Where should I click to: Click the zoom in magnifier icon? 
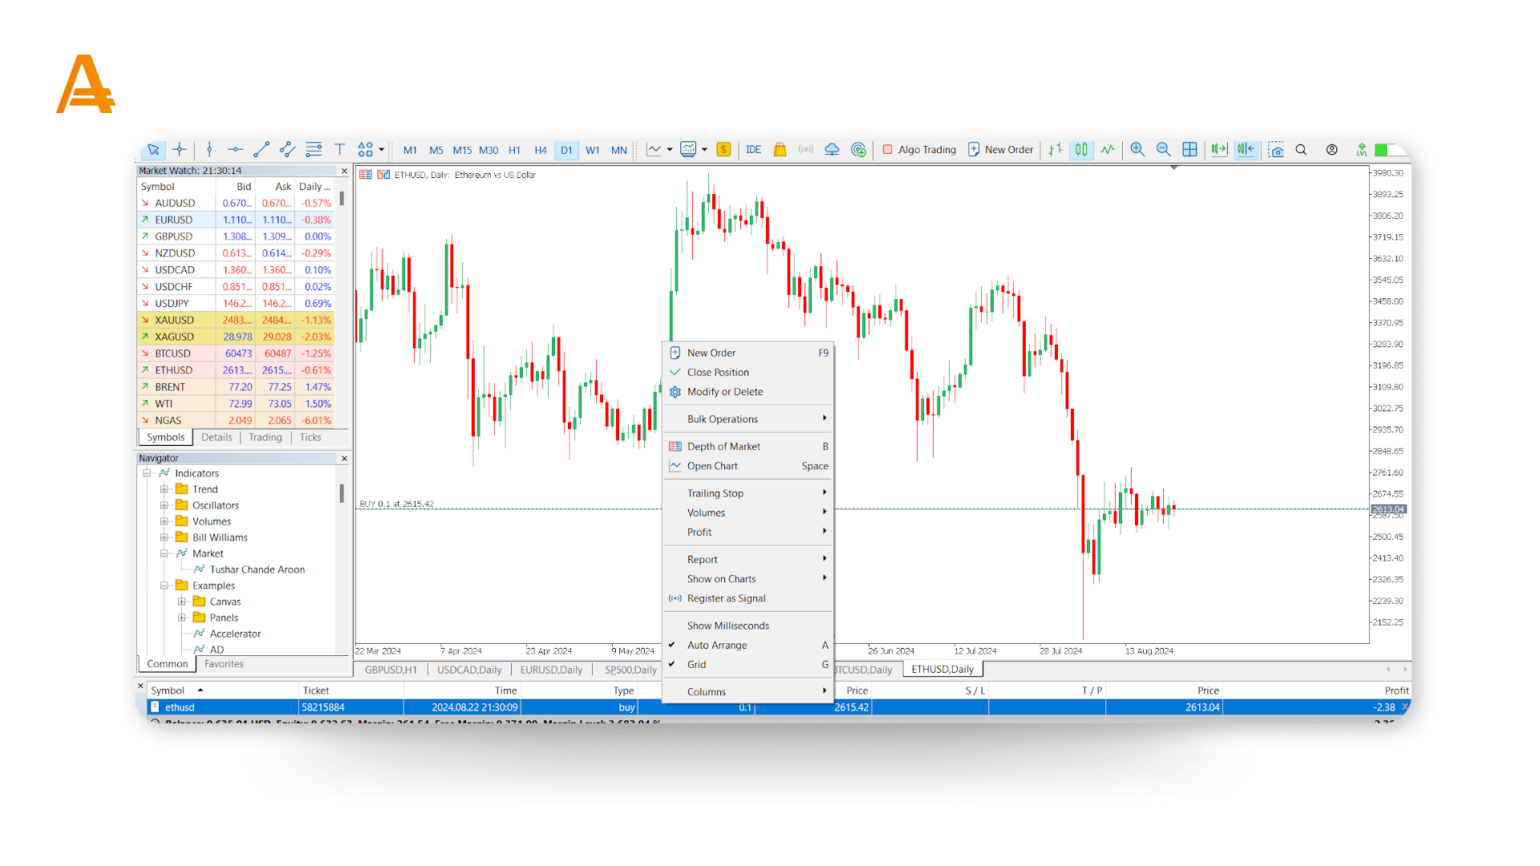click(1137, 150)
